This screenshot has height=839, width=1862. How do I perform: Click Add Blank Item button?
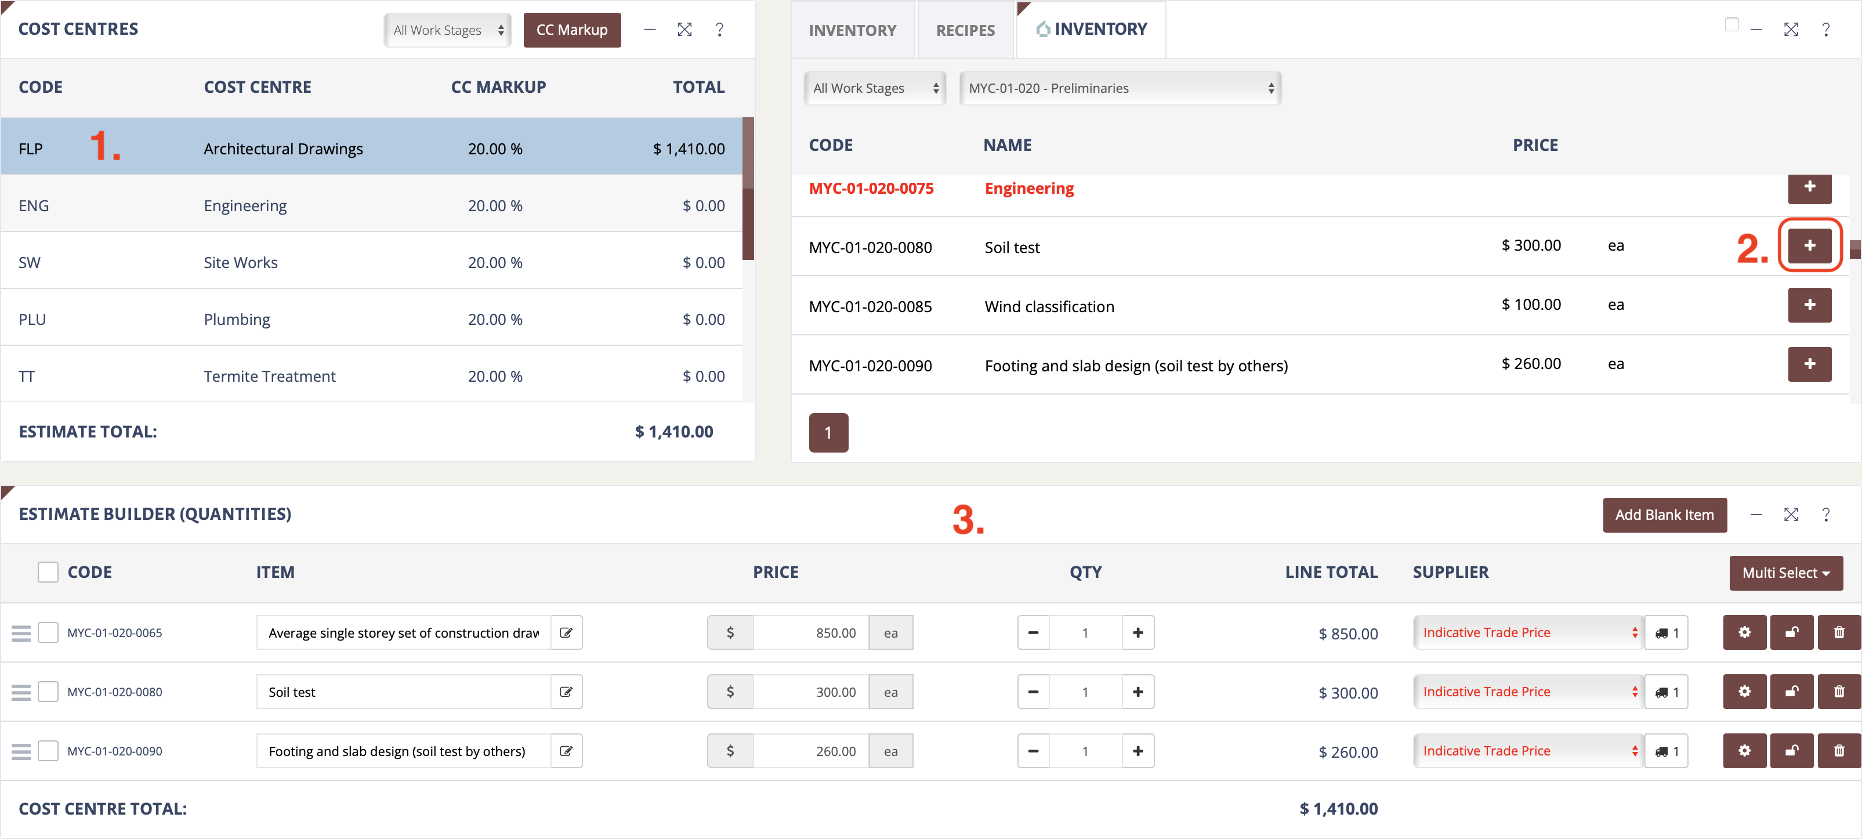tap(1664, 515)
